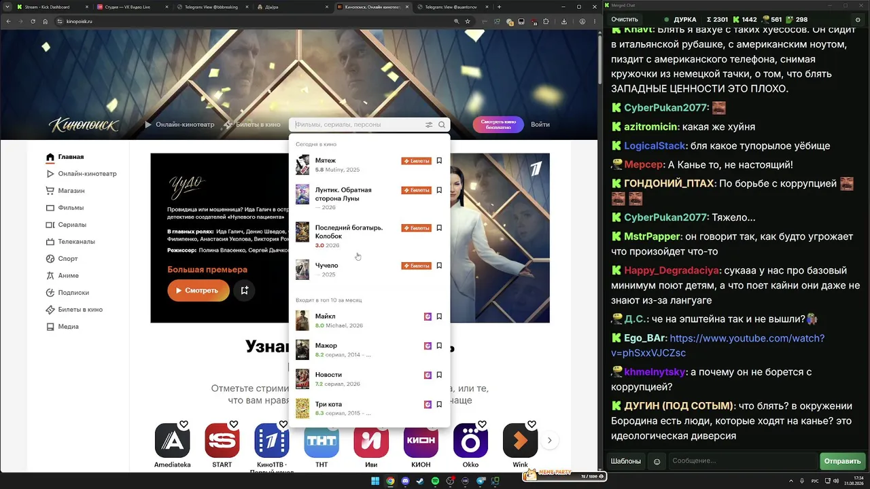Open Подписки in the sidebar
This screenshot has width=870, height=489.
[67, 293]
